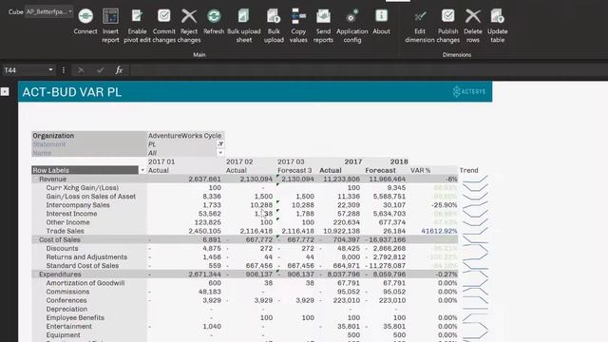Select the AdventureWorks Cycle cell
The image size is (608, 342).
point(185,136)
